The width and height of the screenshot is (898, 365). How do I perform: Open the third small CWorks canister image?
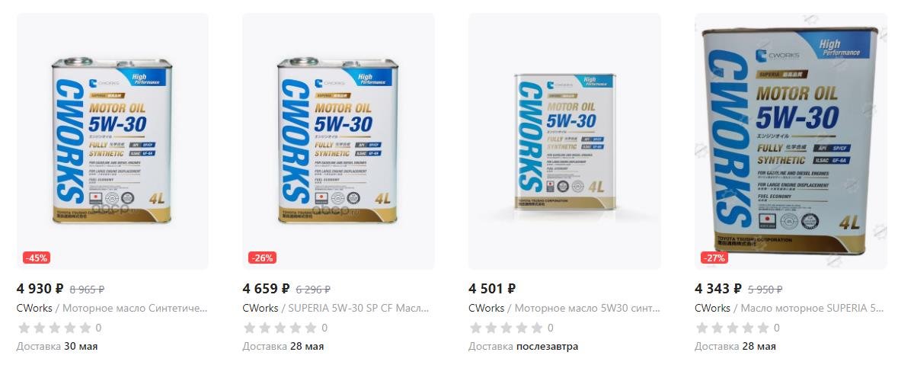(564, 141)
